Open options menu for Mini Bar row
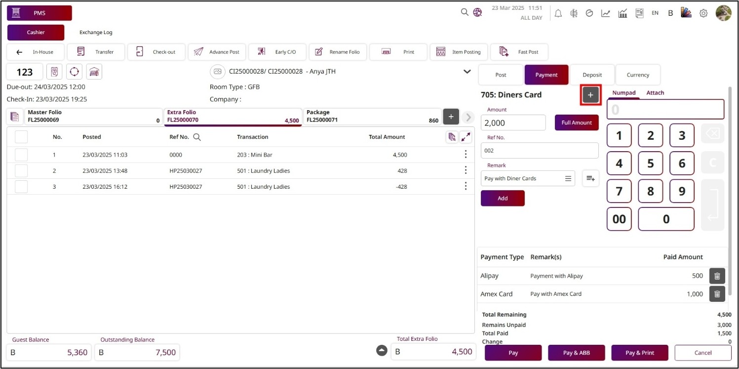Viewport: 739px width, 369px height. (x=465, y=155)
